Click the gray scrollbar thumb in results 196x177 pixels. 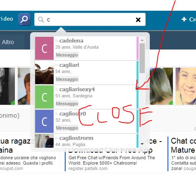(x=142, y=58)
